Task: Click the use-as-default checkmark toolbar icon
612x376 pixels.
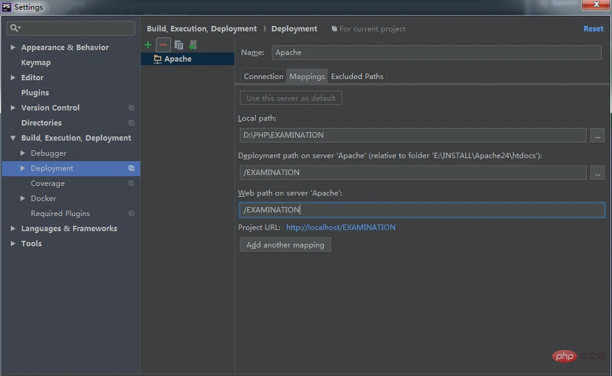Action: coord(193,45)
